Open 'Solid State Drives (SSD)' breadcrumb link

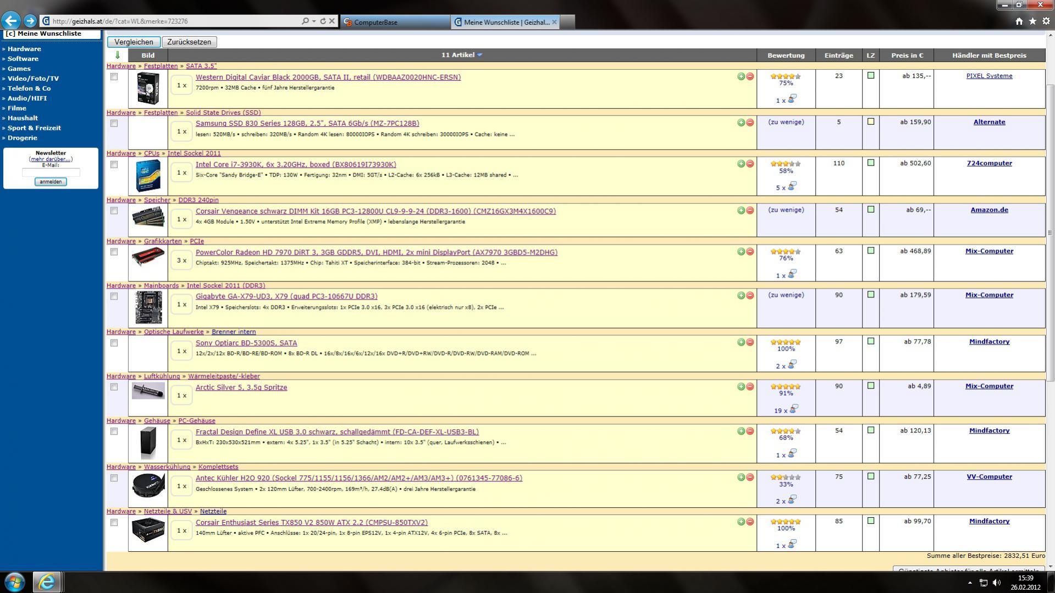(x=223, y=113)
